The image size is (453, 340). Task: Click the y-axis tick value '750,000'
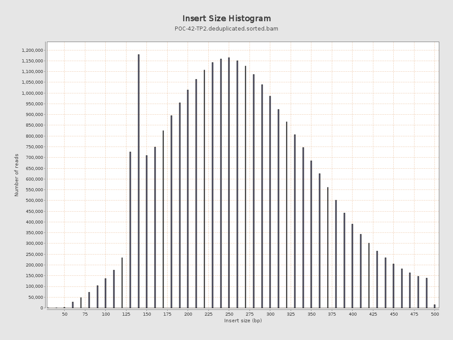pos(34,147)
